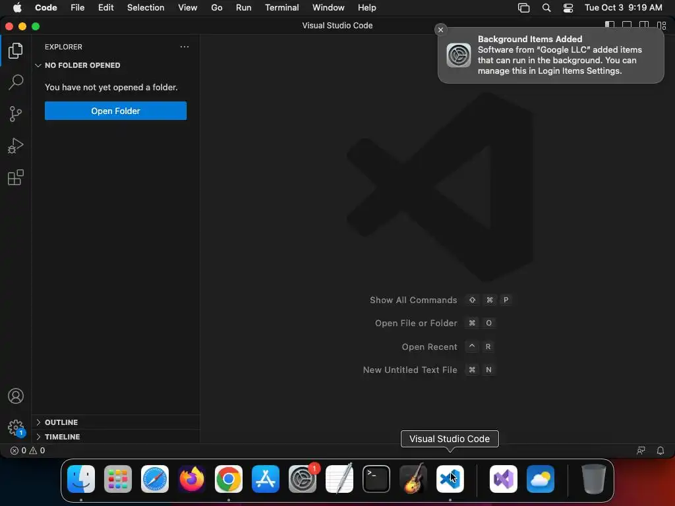Launch Firefox from the Dock
Image resolution: width=675 pixels, height=506 pixels.
pos(192,479)
